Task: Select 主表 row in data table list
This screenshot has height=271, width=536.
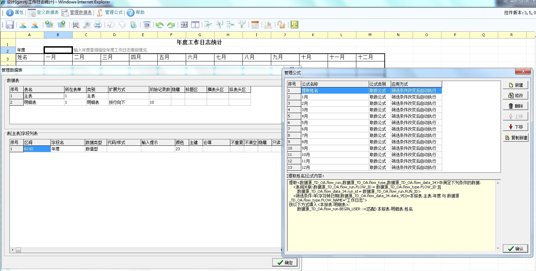Action: pyautogui.click(x=130, y=96)
